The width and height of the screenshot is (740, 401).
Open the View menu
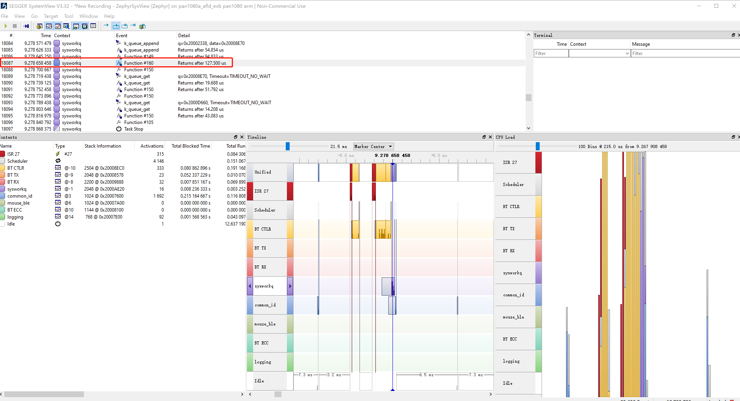coord(19,16)
